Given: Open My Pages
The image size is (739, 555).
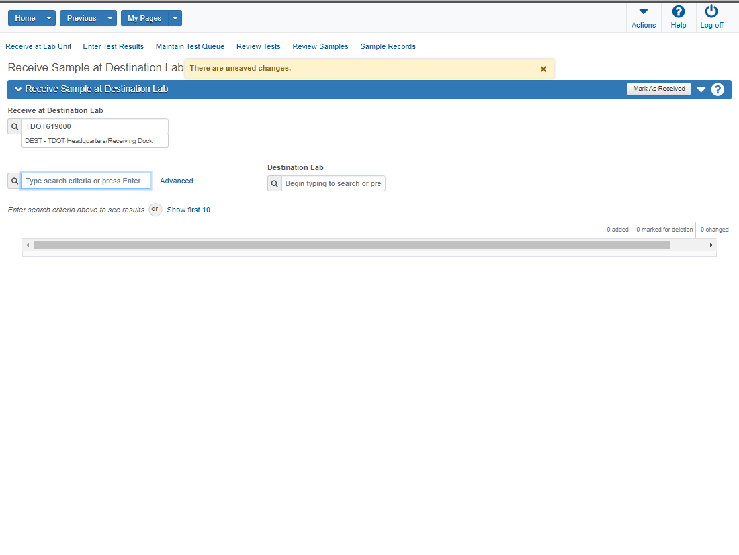Looking at the screenshot, I should pyautogui.click(x=144, y=18).
